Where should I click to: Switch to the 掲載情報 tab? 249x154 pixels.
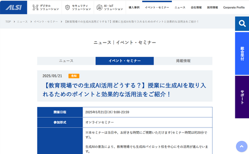tap(183, 61)
